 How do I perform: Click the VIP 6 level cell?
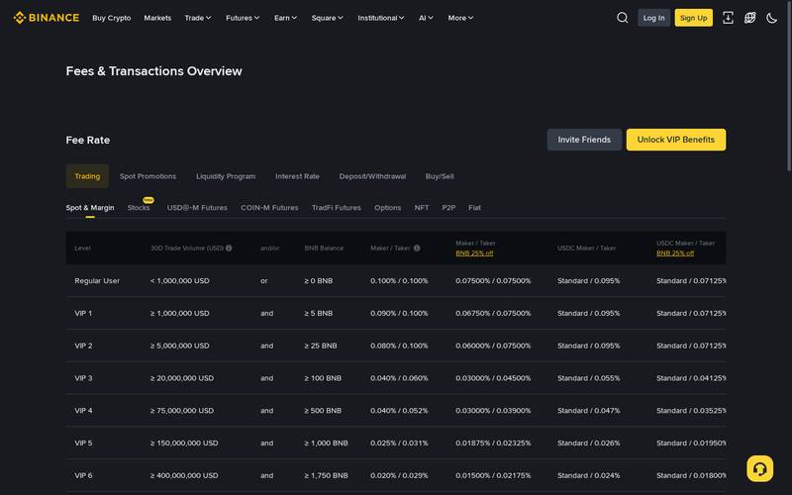83,475
